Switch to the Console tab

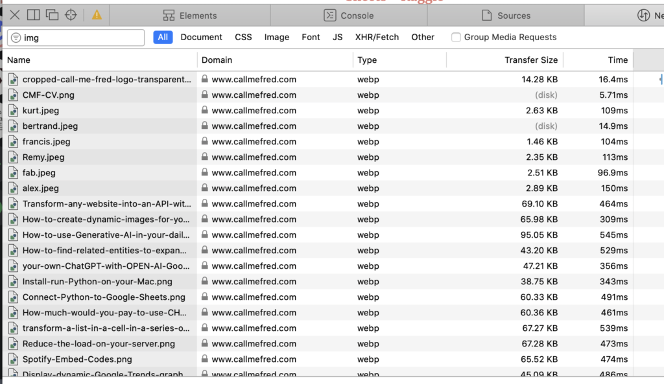tap(348, 16)
